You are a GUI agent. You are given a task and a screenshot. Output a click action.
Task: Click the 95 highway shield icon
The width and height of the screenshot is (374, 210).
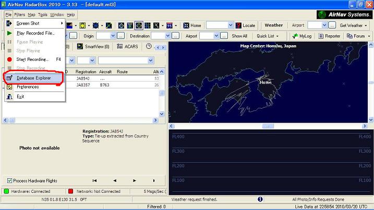point(170,25)
